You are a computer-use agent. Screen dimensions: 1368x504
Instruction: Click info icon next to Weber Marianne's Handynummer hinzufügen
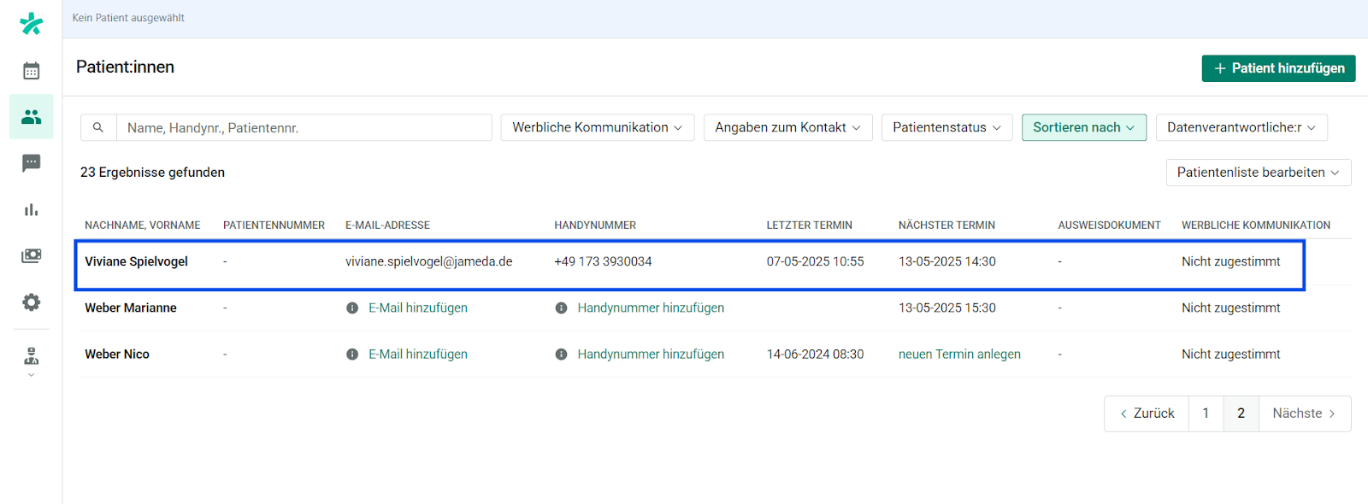pos(561,308)
